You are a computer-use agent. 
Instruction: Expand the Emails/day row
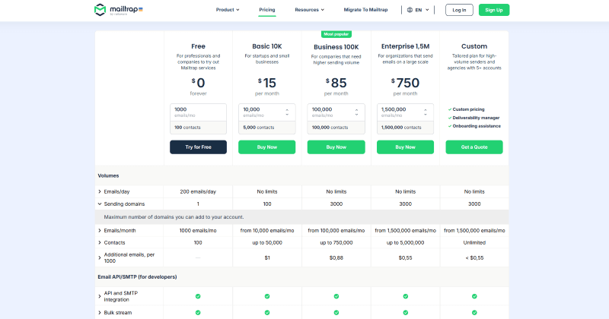100,191
